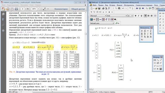Click the transpose button in Матрица palette
Viewport: 165px width, 93px height.
155,66
